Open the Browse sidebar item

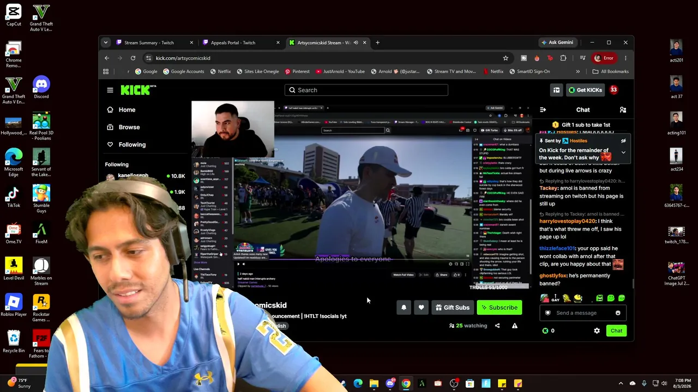pos(123,127)
